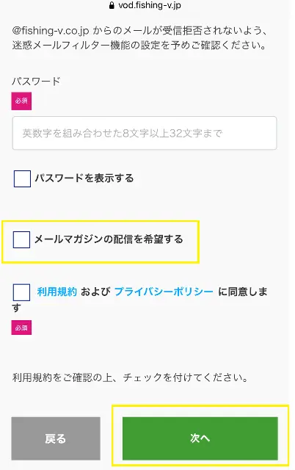Viewport: 295px width, 470px height.
Task: Proceed with the green 次へ button
Action: (200, 438)
